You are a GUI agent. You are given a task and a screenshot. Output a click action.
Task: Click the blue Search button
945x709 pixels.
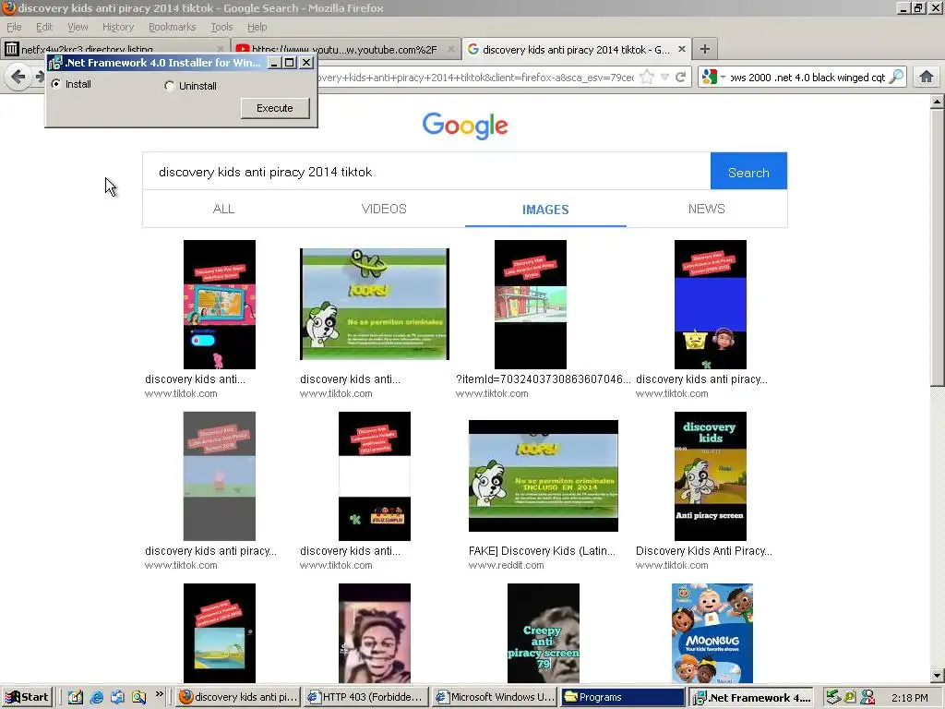pyautogui.click(x=748, y=171)
